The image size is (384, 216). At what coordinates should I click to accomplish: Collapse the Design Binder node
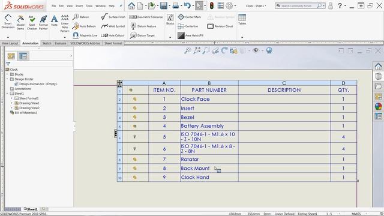coord(7,79)
